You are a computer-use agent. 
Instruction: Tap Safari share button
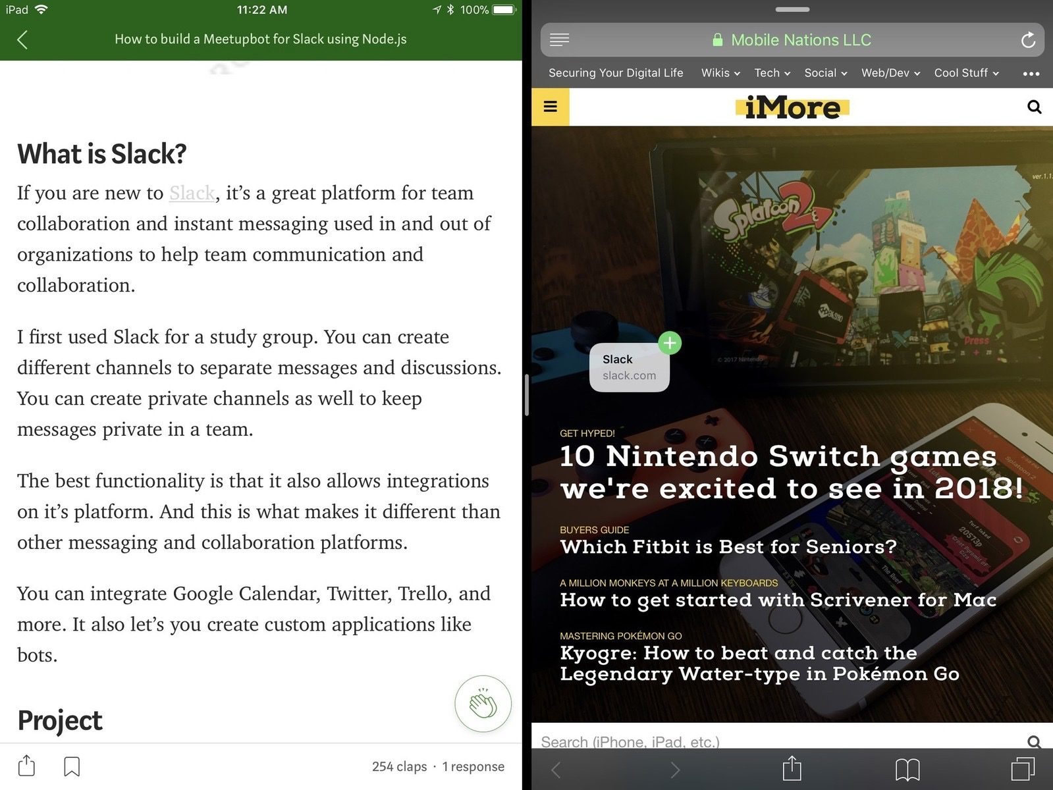tap(792, 768)
